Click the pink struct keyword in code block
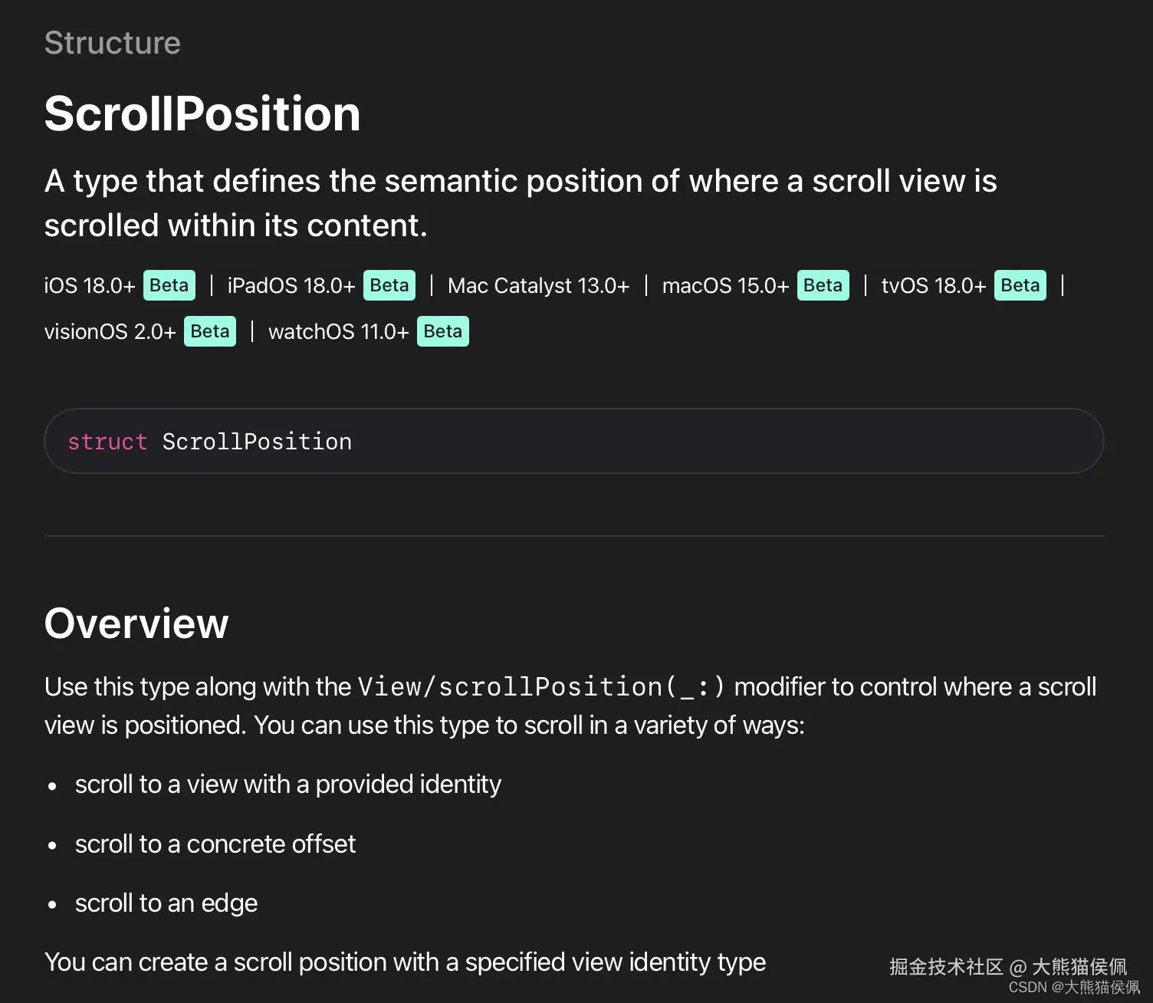Image resolution: width=1153 pixels, height=1003 pixels. pyautogui.click(x=107, y=442)
